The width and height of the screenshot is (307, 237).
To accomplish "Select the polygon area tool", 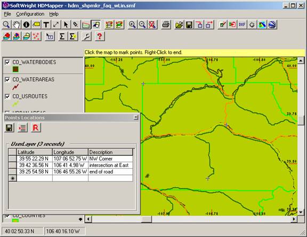I will click(x=86, y=25).
